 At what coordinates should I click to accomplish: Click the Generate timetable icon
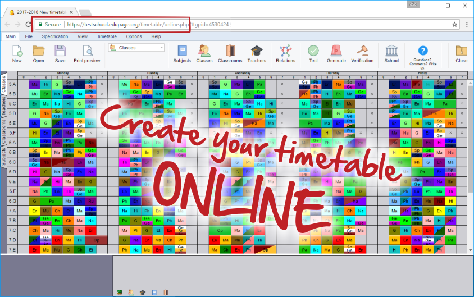point(336,51)
